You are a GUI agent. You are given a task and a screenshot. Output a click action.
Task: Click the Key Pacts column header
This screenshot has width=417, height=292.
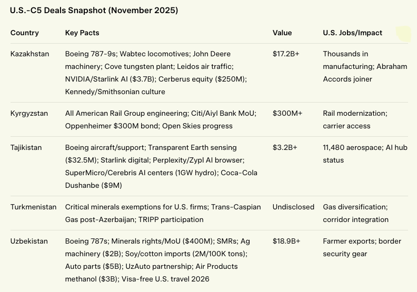[x=82, y=33]
